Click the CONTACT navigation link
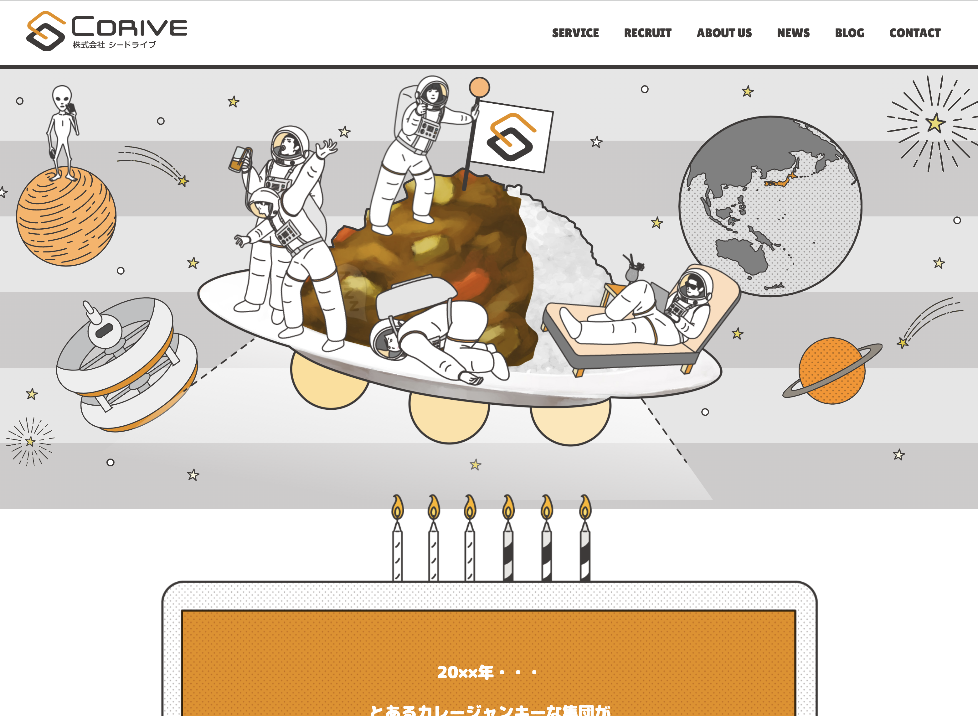The width and height of the screenshot is (978, 716). point(914,33)
